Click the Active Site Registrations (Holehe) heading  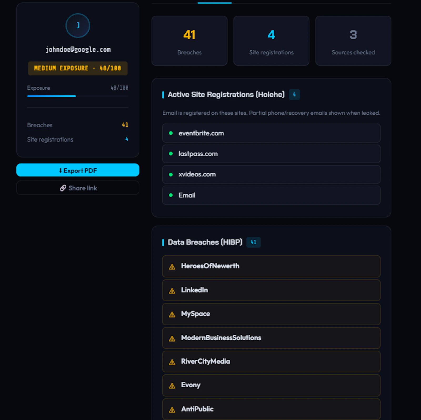point(226,94)
